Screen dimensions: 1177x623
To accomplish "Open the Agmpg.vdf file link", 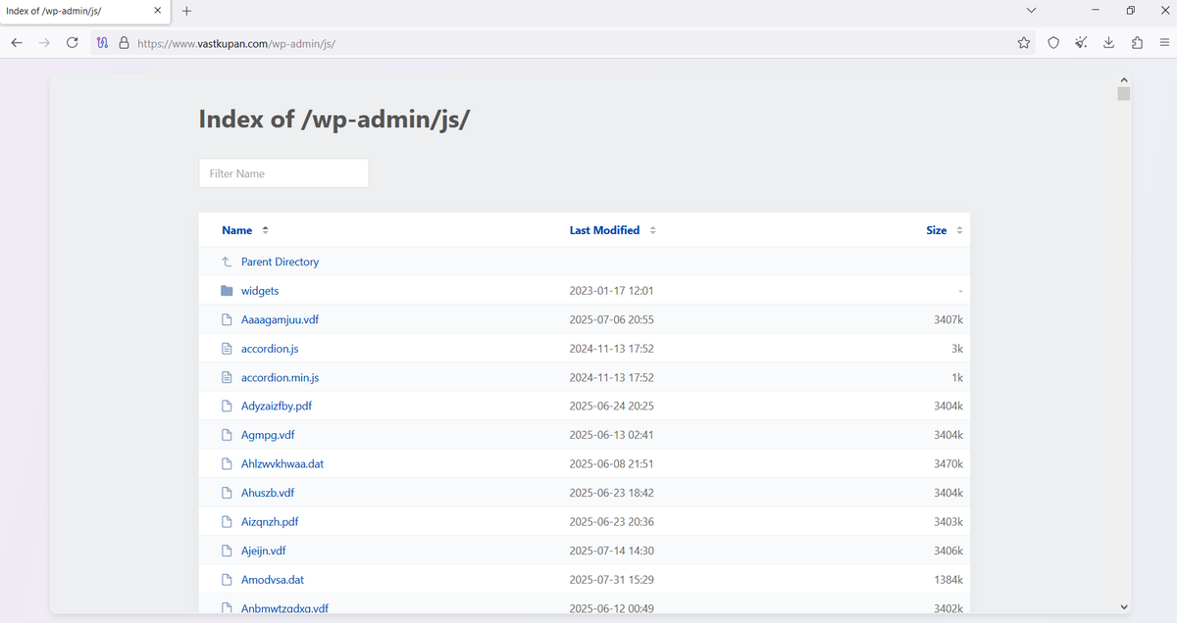I will (x=268, y=435).
